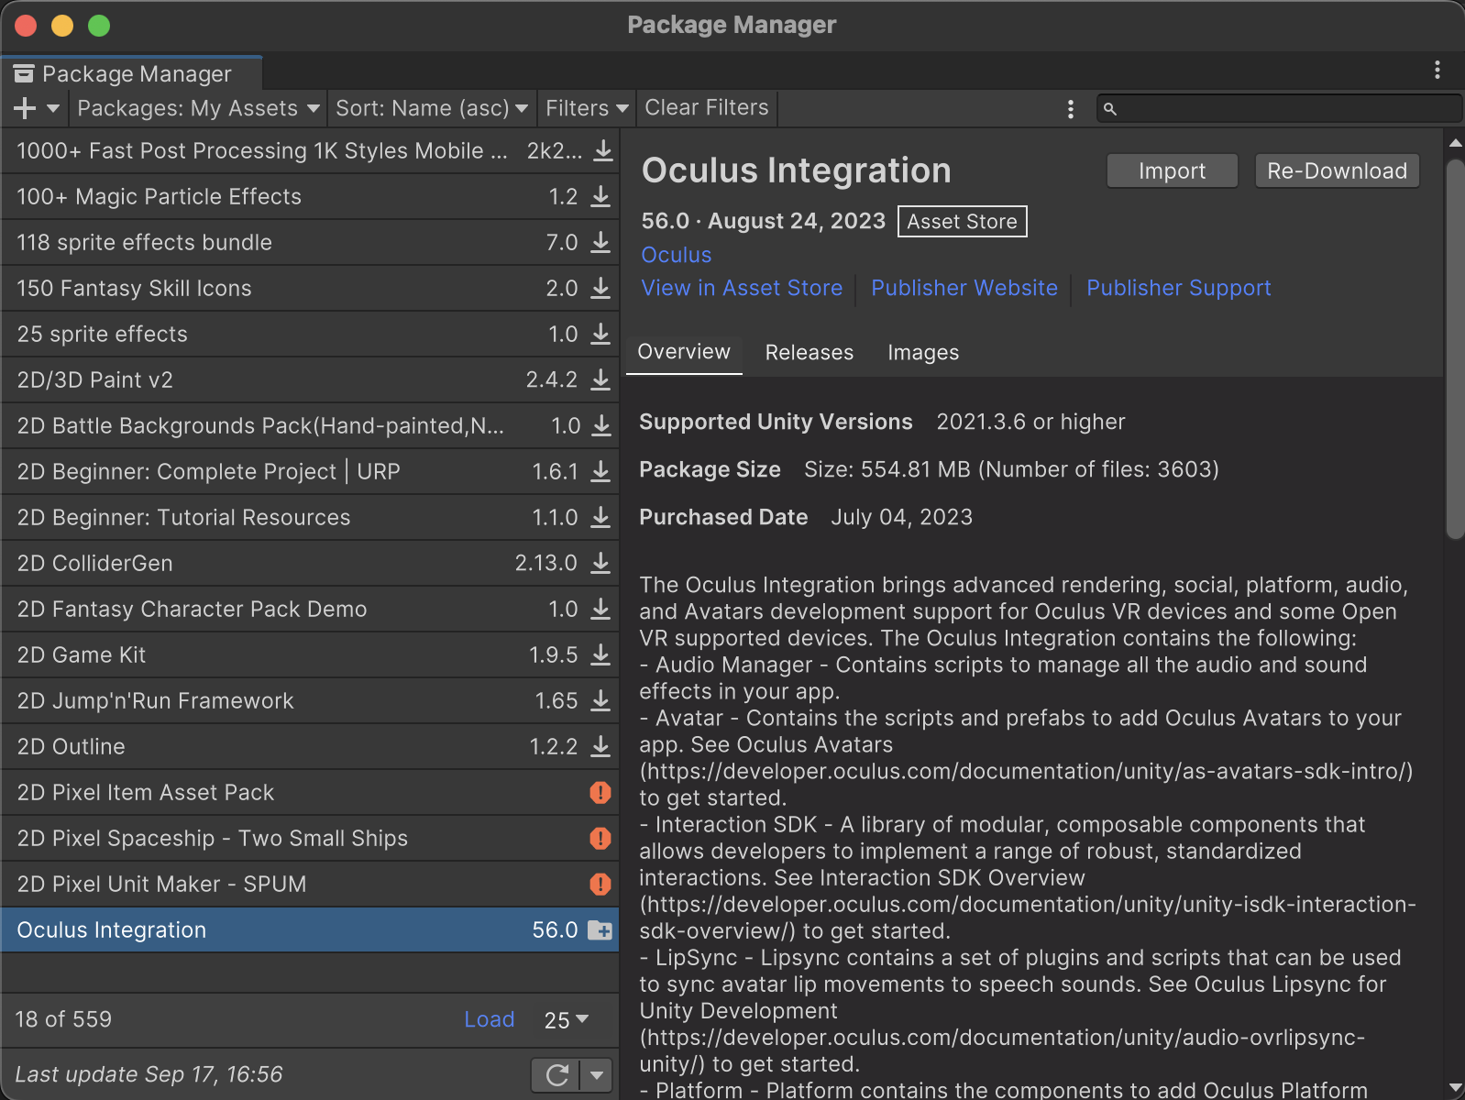
Task: Expand the add package dropdown arrow
Action: point(53,108)
